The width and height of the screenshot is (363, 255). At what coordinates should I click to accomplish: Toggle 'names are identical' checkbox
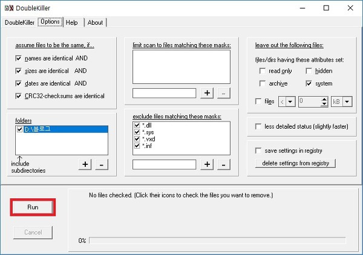(18, 58)
